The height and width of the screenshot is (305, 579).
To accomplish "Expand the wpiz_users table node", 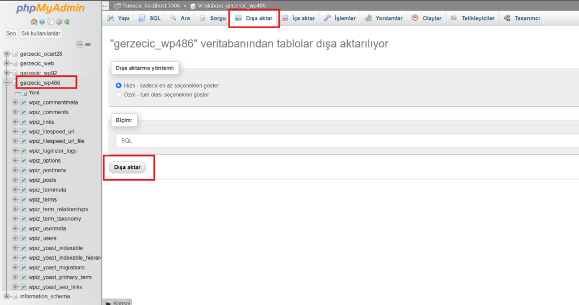I will [15, 238].
